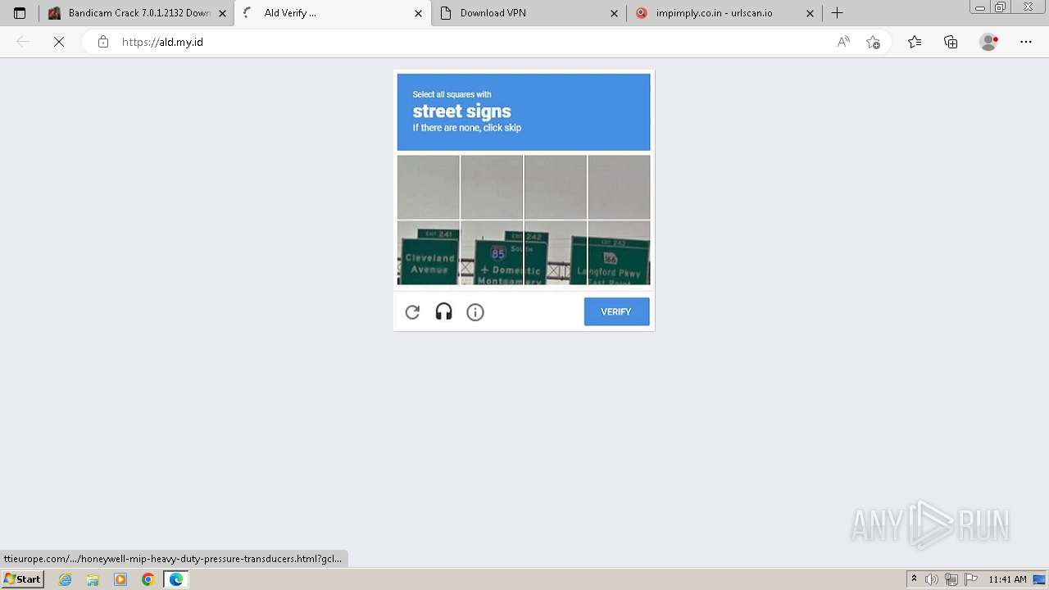Close the Download VPN tab
The image size is (1049, 590).
[x=614, y=13]
